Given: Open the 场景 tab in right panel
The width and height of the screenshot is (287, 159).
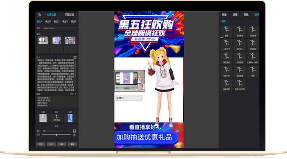Looking at the screenshot, I should coord(235,15).
